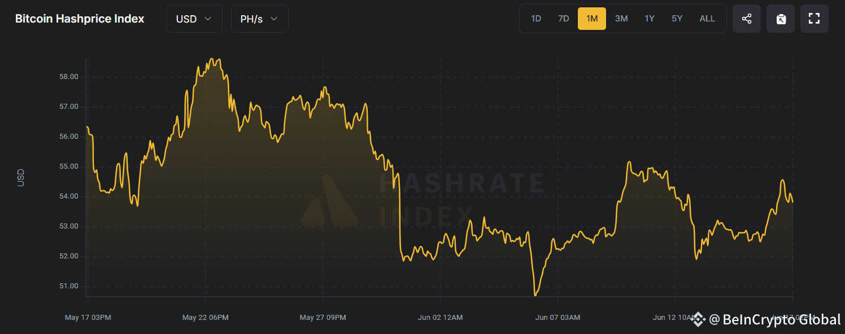The width and height of the screenshot is (845, 334).
Task: Click the vertical USD axis title
Action: 21,178
